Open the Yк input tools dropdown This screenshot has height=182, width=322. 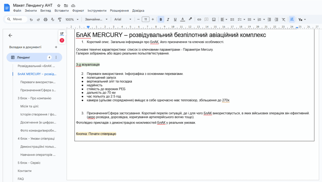point(302,19)
